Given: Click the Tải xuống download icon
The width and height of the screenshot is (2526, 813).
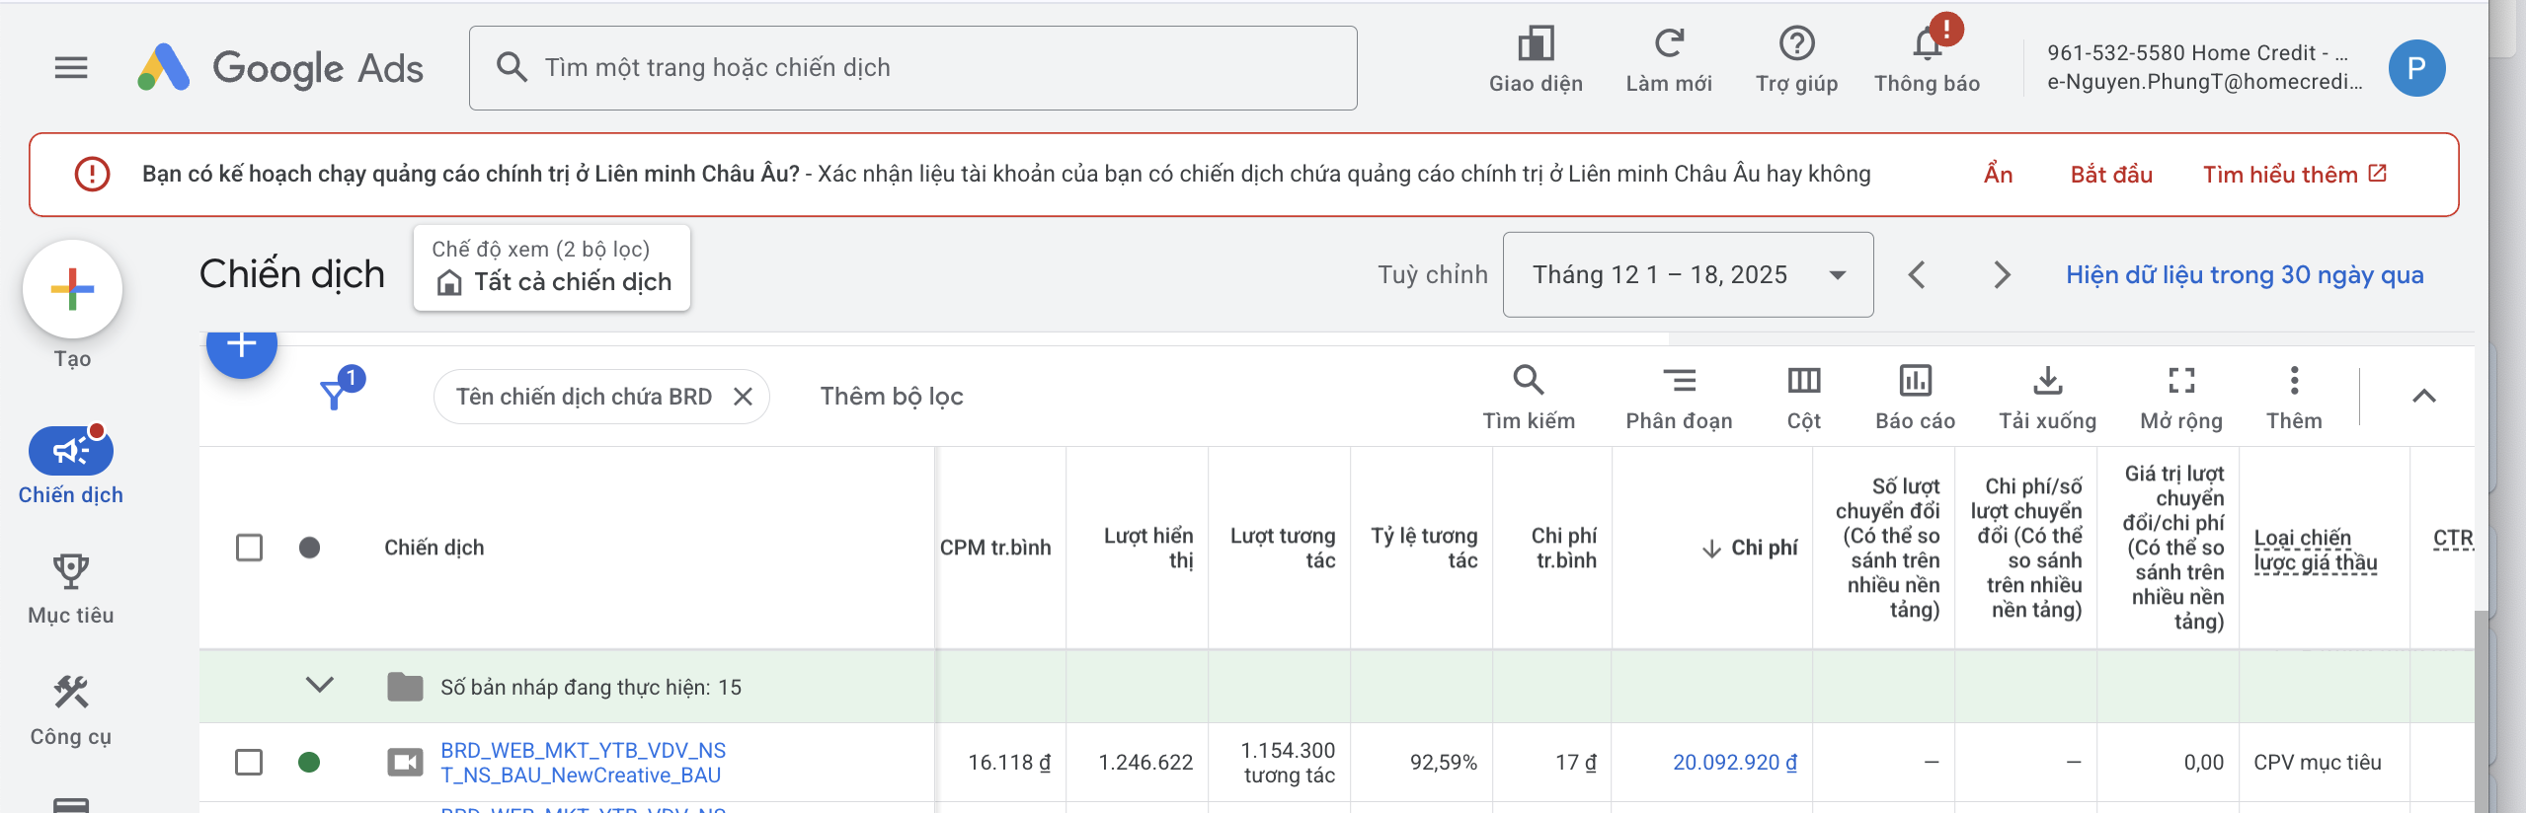Looking at the screenshot, I should pyautogui.click(x=2047, y=381).
